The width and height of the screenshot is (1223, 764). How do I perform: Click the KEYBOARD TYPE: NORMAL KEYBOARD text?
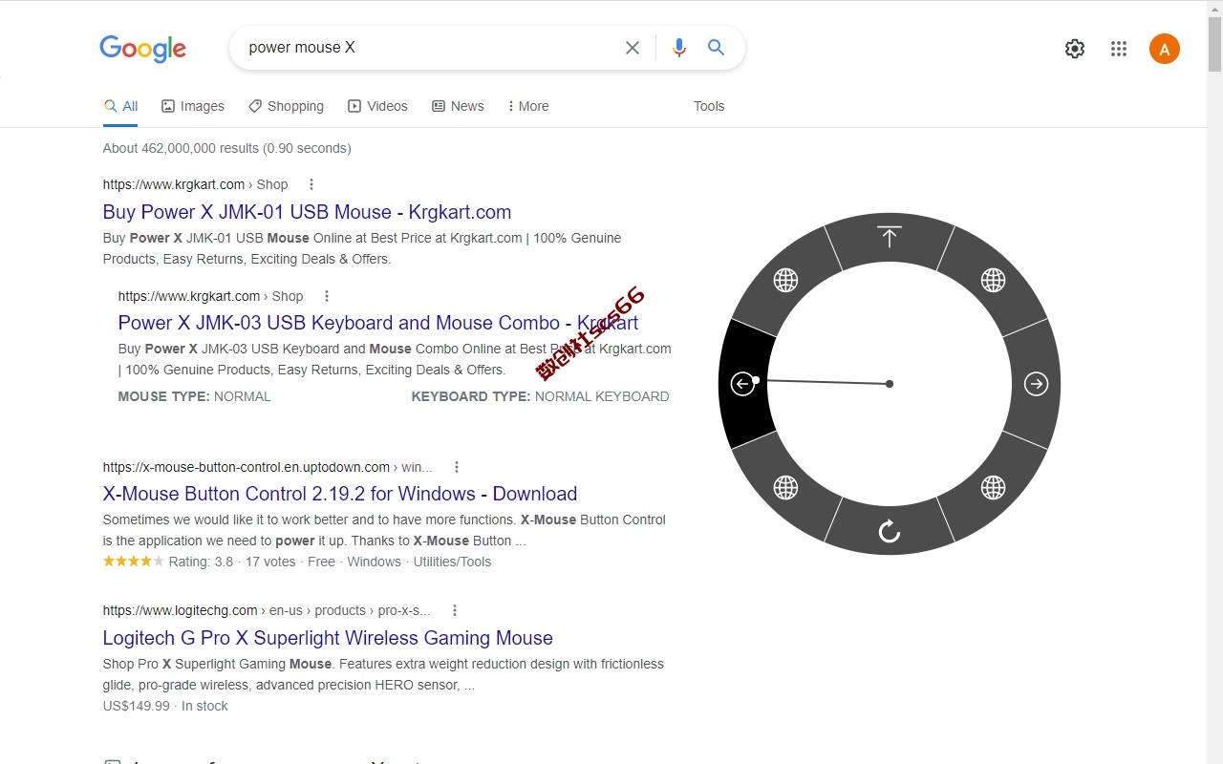coord(540,396)
